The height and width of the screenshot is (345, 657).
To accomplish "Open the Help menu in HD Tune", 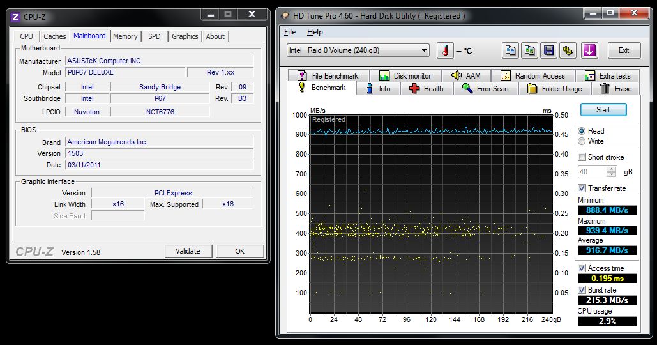I will (315, 32).
